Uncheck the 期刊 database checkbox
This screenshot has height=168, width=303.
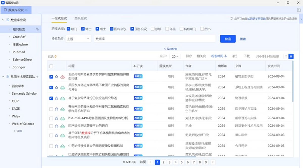pos(68,29)
